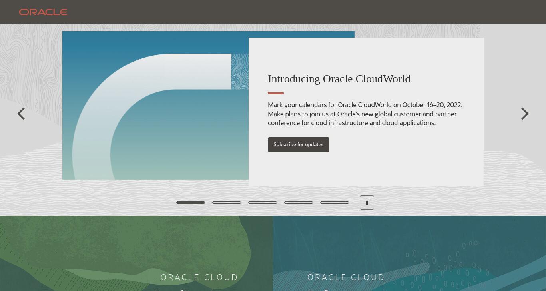The image size is (546, 291).
Task: Jump to the fourth carousel slide indicator
Action: click(299, 203)
